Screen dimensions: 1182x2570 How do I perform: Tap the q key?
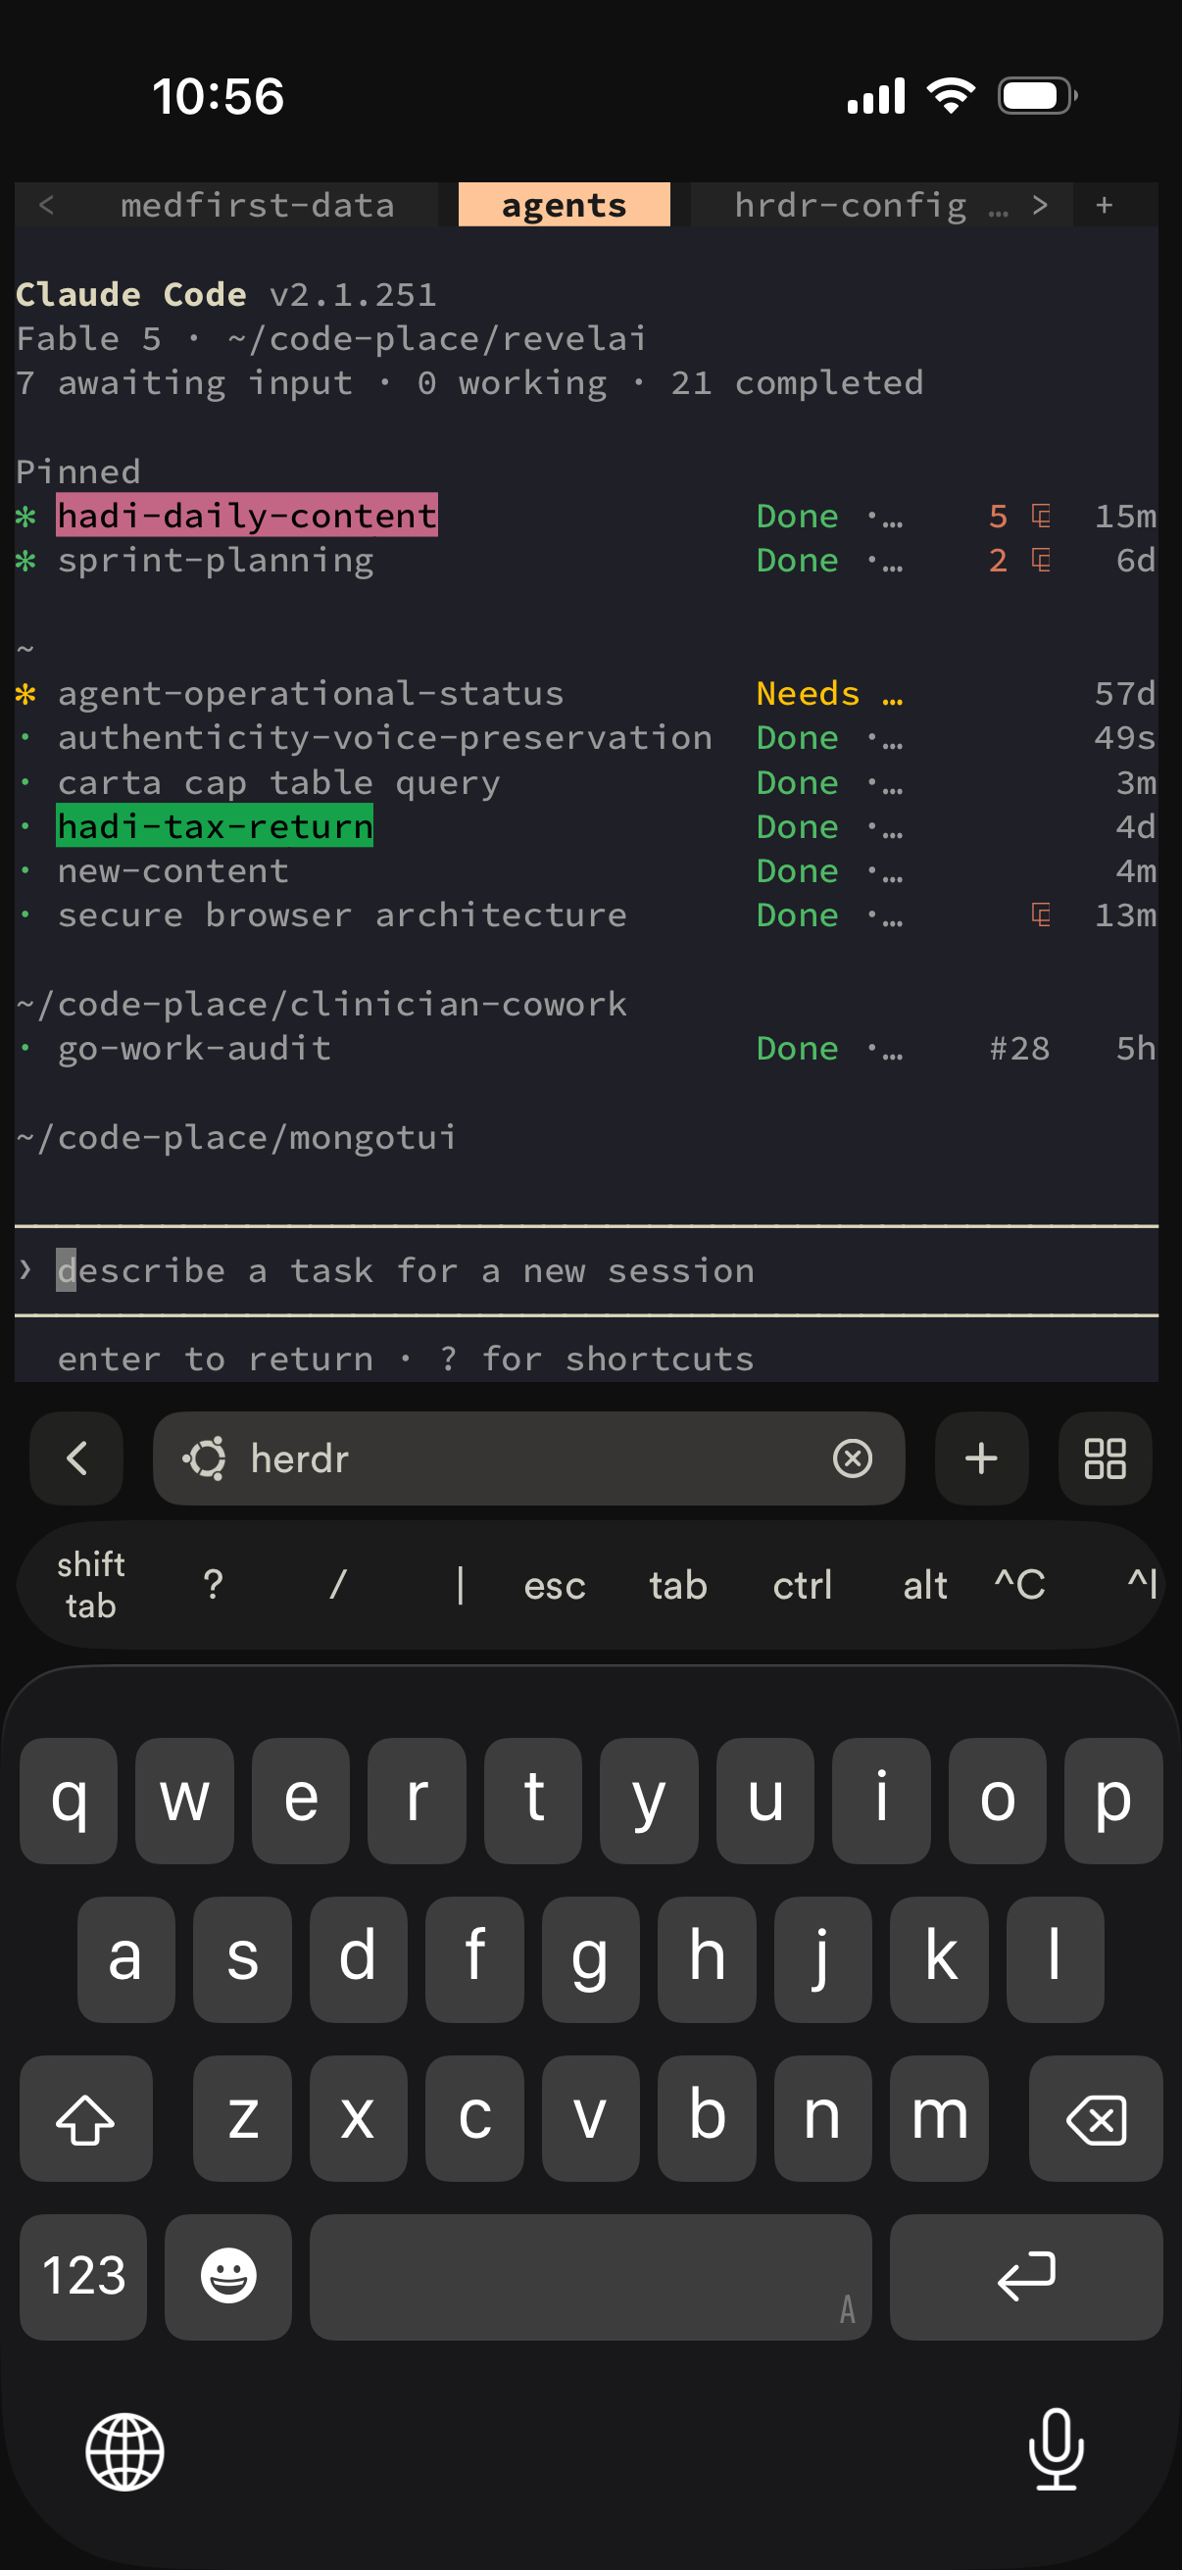69,1800
